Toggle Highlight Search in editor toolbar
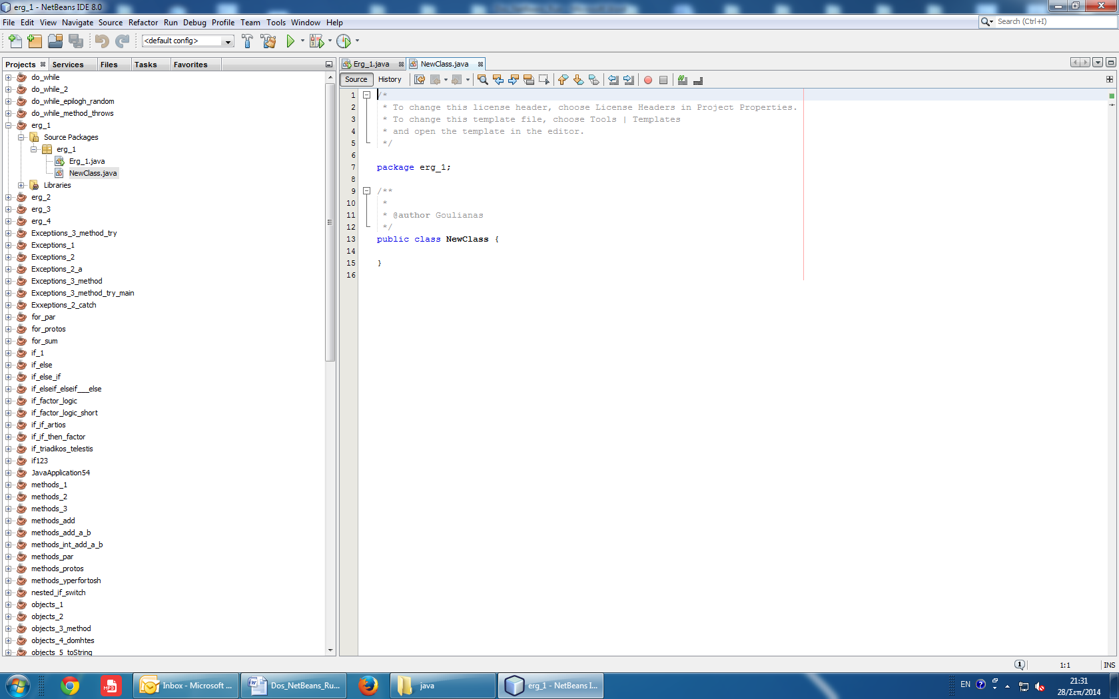The image size is (1119, 699). coord(529,80)
